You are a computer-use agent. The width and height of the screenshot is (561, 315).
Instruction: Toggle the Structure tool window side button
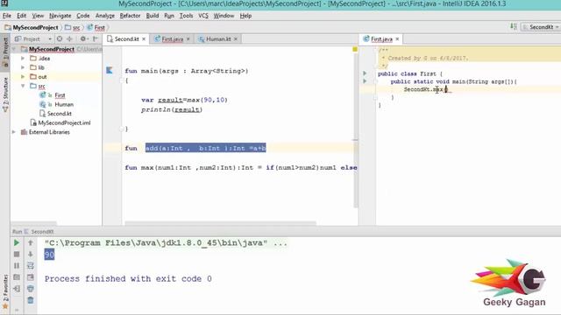coord(5,94)
